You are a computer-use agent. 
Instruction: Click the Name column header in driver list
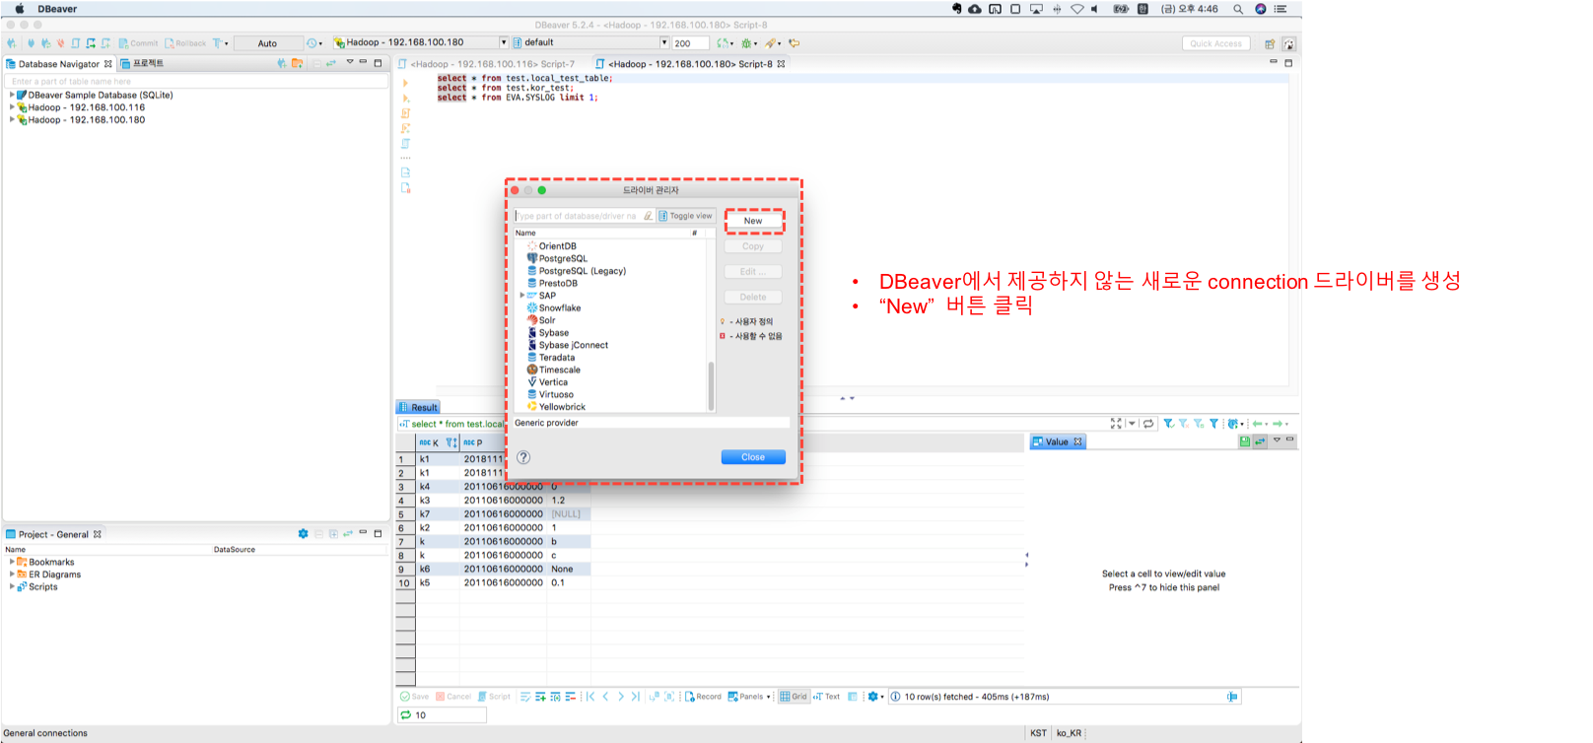point(526,234)
